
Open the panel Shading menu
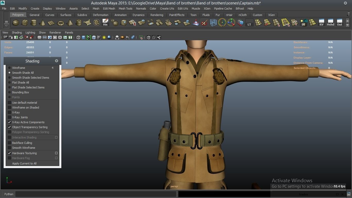coord(17,32)
